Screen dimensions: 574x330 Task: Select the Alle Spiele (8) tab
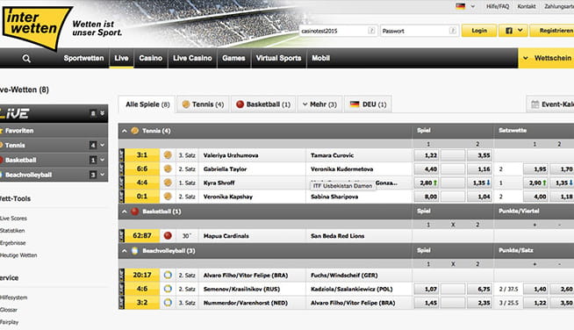(x=147, y=104)
